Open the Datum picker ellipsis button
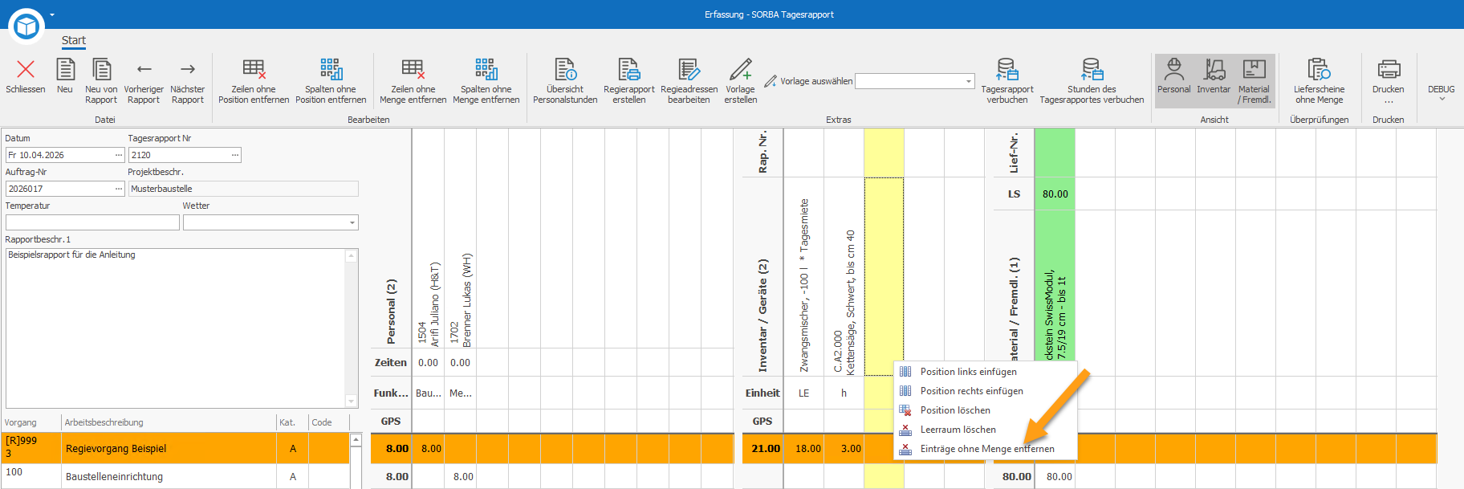 tap(119, 155)
